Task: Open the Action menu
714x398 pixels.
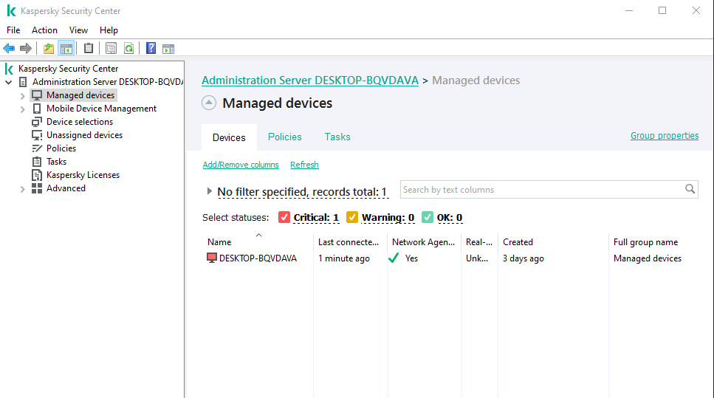Action: click(44, 30)
